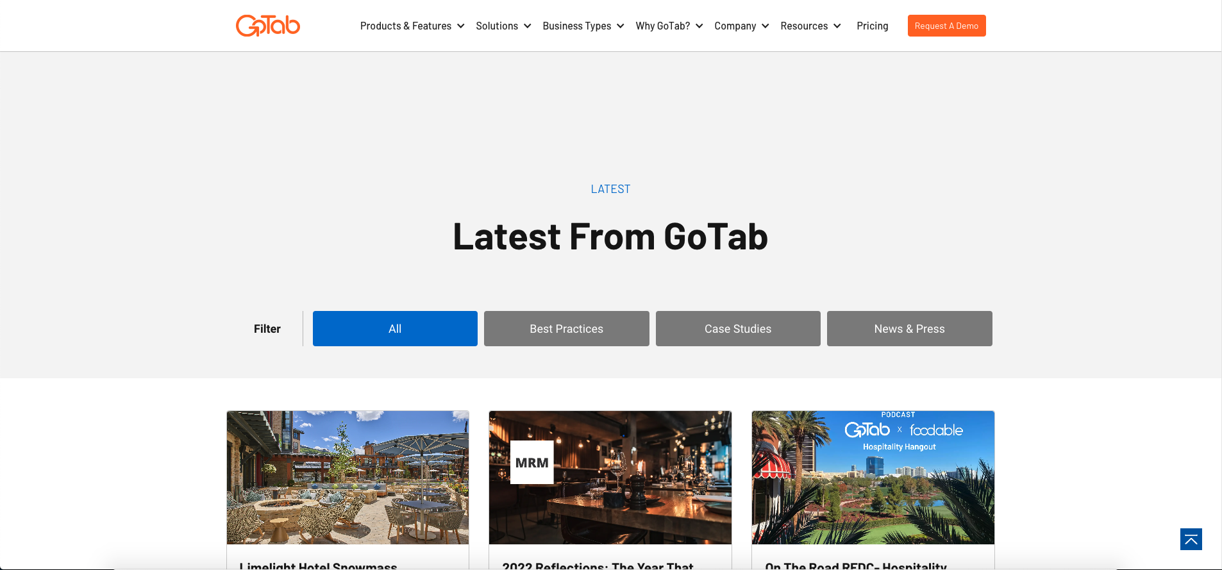Expand the Solutions dropdown chevron
The width and height of the screenshot is (1222, 570).
527,26
